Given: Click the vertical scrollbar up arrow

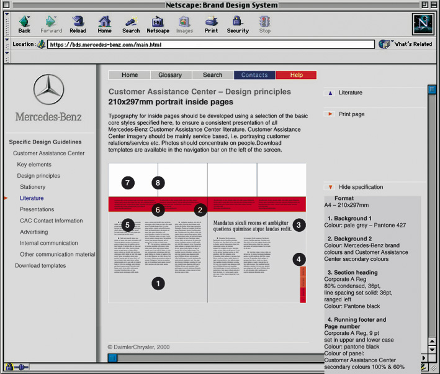Looking at the screenshot, I should click(x=432, y=342).
